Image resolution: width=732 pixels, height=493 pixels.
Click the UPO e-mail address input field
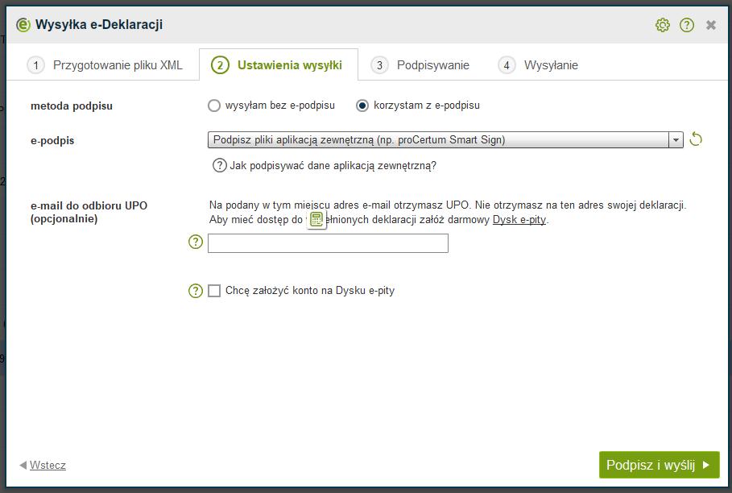[328, 243]
